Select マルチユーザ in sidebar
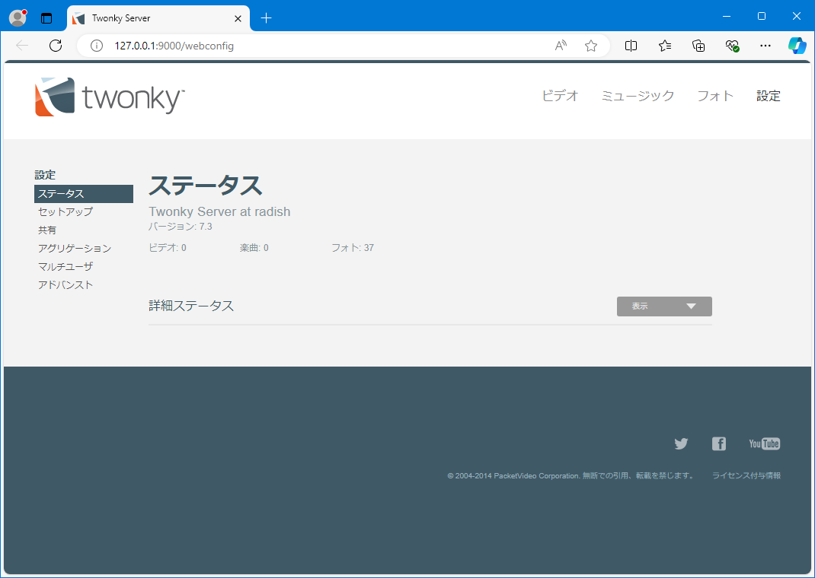Screen dimensions: 815x578 click(66, 266)
